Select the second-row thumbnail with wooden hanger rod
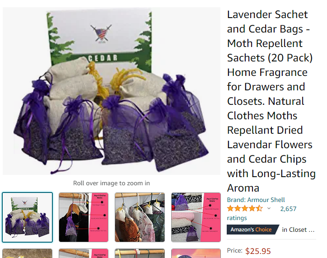The width and height of the screenshot is (327, 258). (140, 253)
